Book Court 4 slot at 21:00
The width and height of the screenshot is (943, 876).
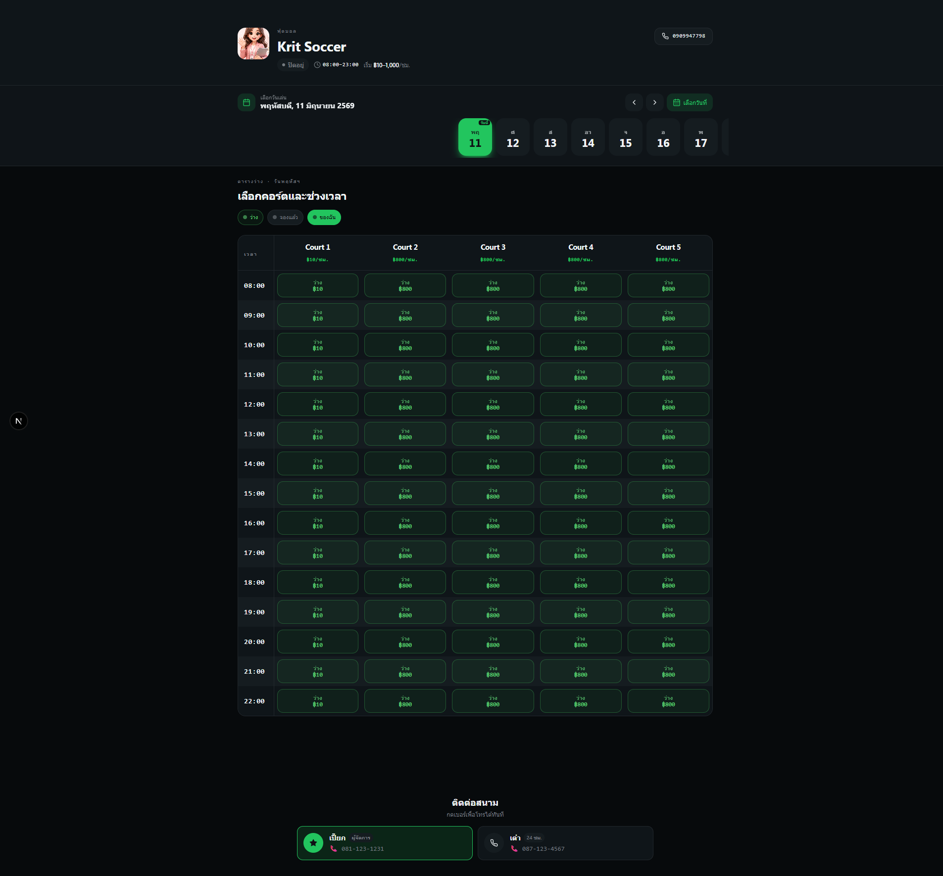[581, 671]
